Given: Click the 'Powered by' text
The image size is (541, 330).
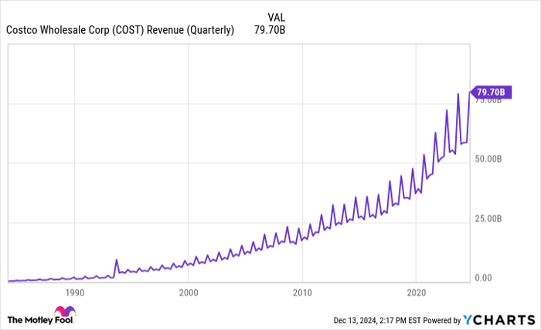Looking at the screenshot, I should pos(438,319).
